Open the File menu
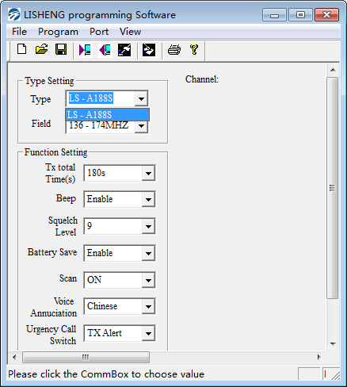This screenshot has height=387, width=347. tap(19, 32)
